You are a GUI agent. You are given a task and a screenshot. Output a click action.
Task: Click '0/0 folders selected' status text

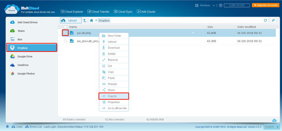click(74, 119)
